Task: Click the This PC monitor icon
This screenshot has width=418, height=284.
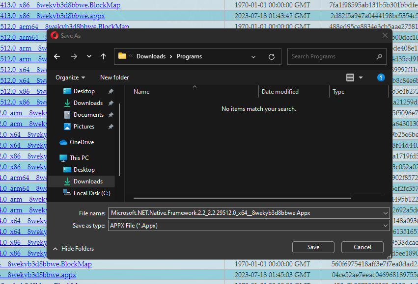Action: pyautogui.click(x=63, y=158)
